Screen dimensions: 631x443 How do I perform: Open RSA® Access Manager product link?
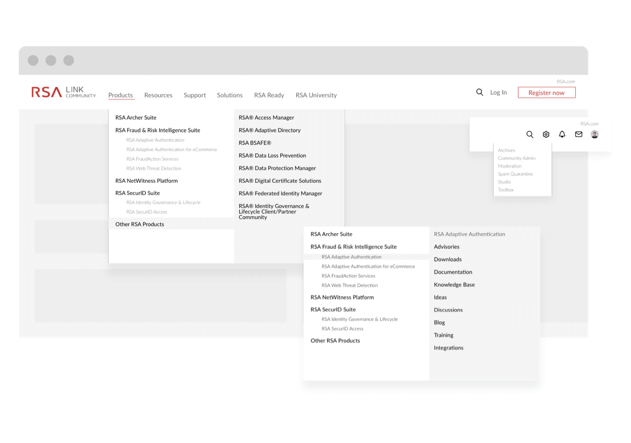(266, 118)
